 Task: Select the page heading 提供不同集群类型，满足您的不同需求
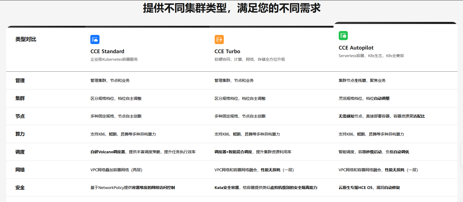(232, 8)
